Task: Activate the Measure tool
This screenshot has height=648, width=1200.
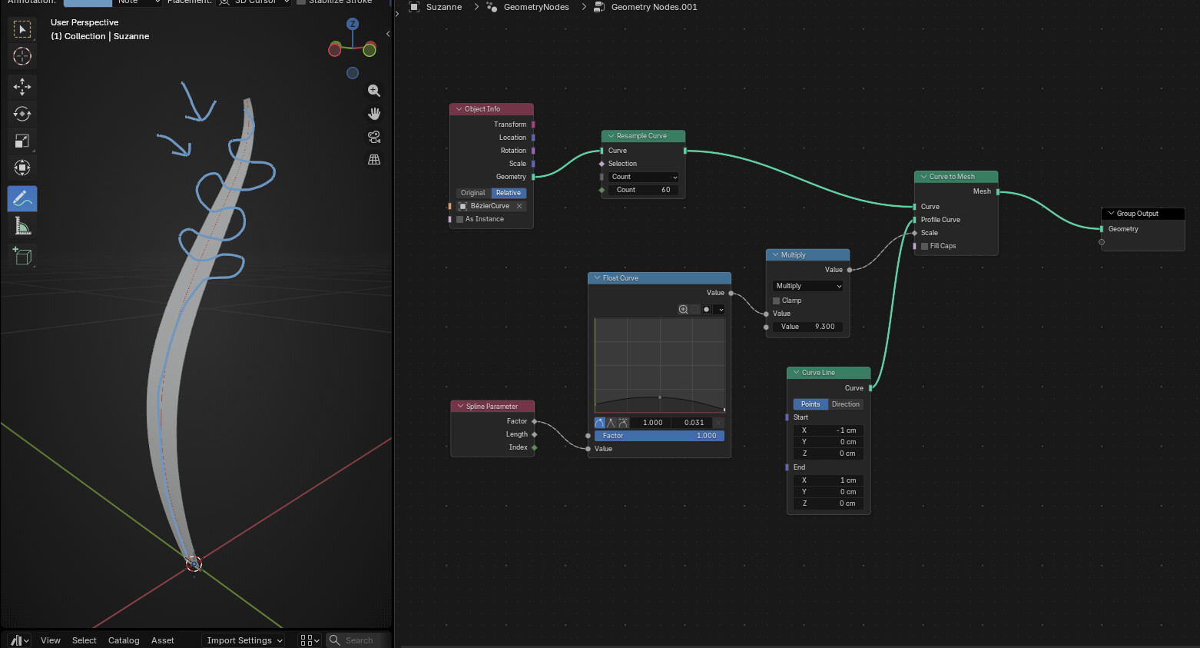Action: tap(22, 226)
